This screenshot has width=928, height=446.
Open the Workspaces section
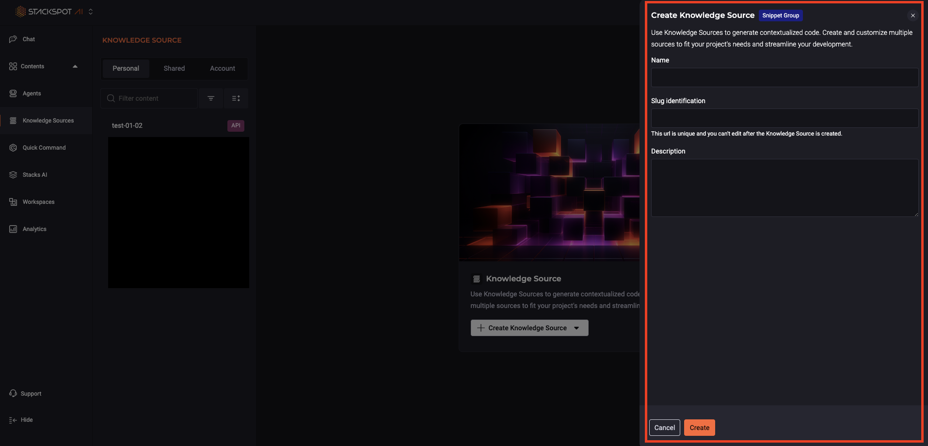[x=38, y=201]
